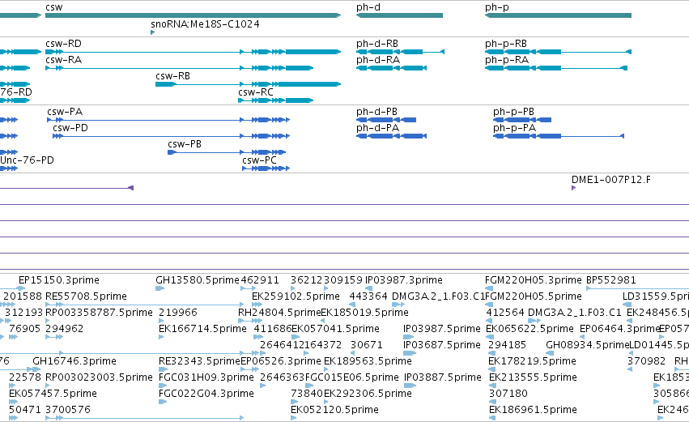This screenshot has width=689, height=422.
Task: Select EST EK057457.5prime
Action: 53,394
